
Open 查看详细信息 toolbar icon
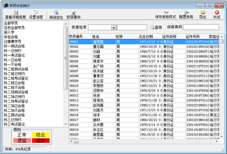(x=16, y=12)
